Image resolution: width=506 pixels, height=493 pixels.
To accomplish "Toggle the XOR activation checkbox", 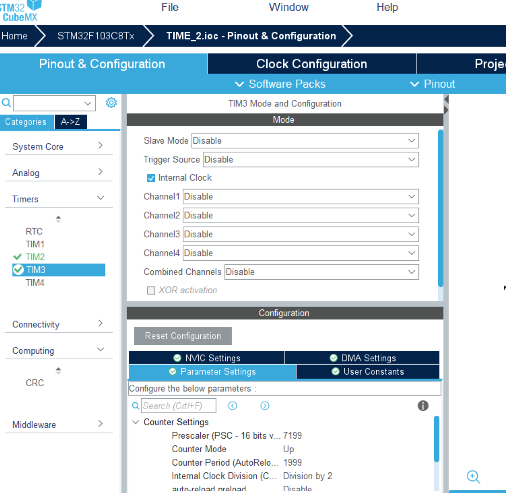I will click(x=151, y=291).
